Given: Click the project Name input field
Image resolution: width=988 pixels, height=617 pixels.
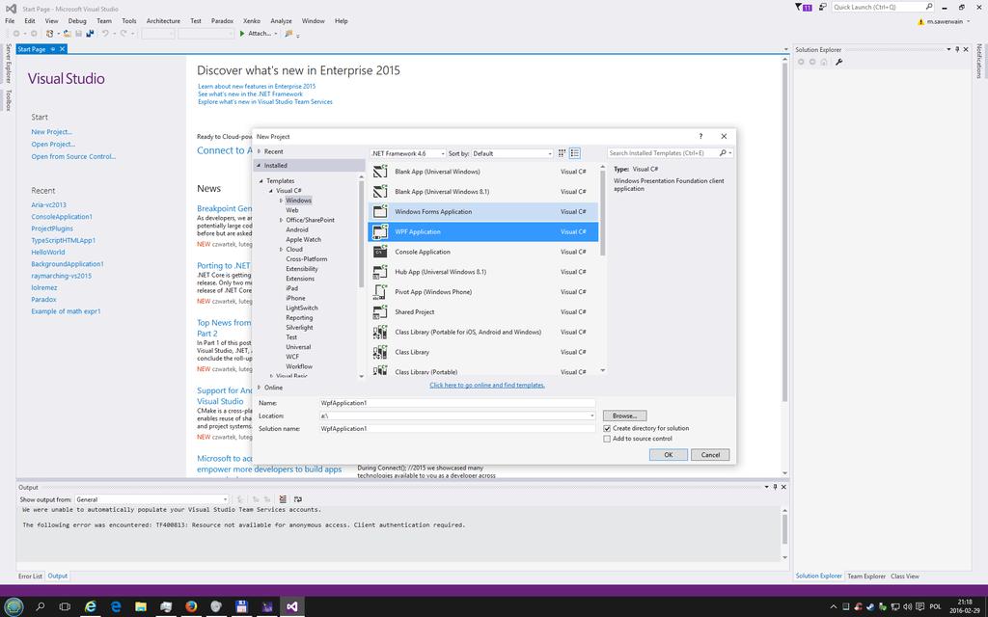Looking at the screenshot, I should tap(456, 403).
